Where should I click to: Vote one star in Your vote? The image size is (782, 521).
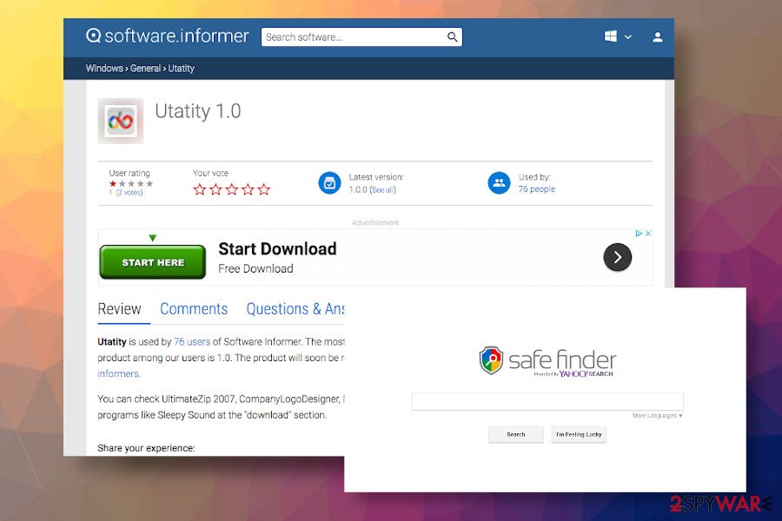[x=200, y=189]
